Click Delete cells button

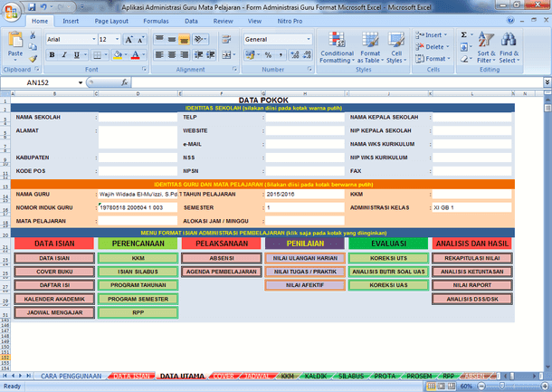click(433, 47)
